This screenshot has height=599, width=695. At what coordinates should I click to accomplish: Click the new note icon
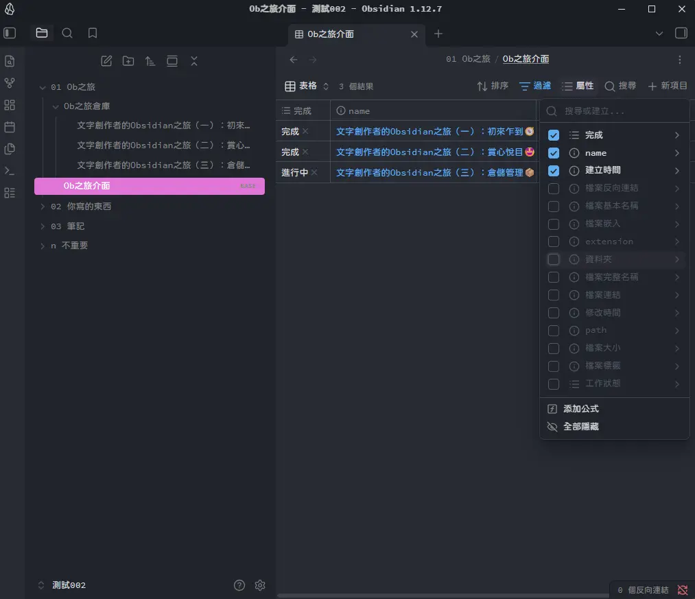pyautogui.click(x=106, y=61)
